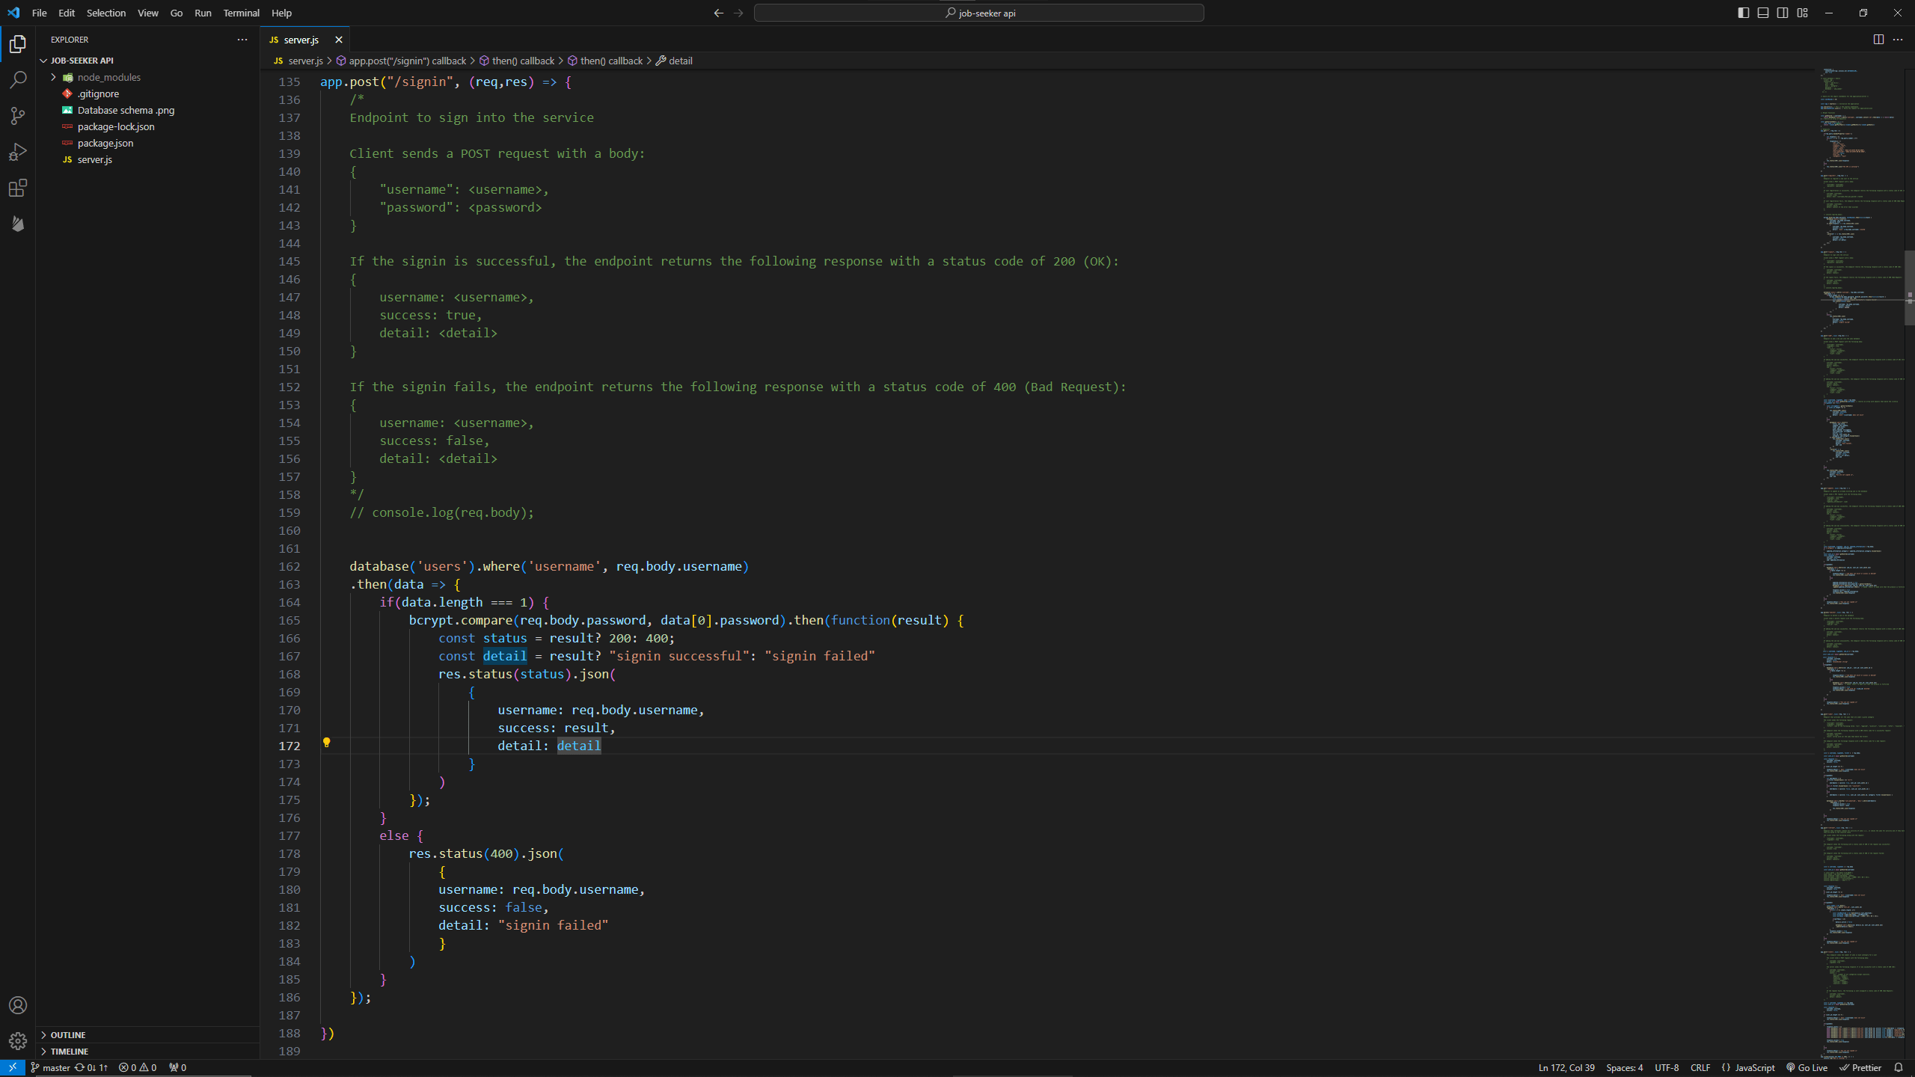Click the job-seeker api command center search box

pos(978,13)
